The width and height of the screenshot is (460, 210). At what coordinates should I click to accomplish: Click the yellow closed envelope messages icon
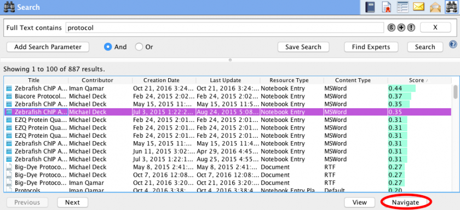point(418,7)
